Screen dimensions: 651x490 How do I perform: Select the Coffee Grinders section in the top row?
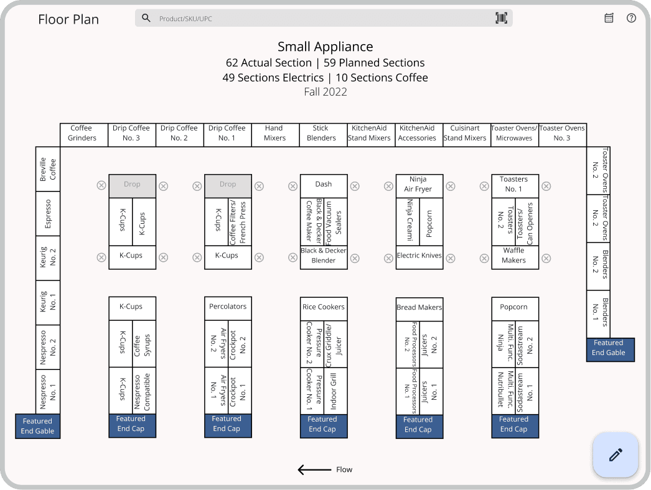point(83,132)
